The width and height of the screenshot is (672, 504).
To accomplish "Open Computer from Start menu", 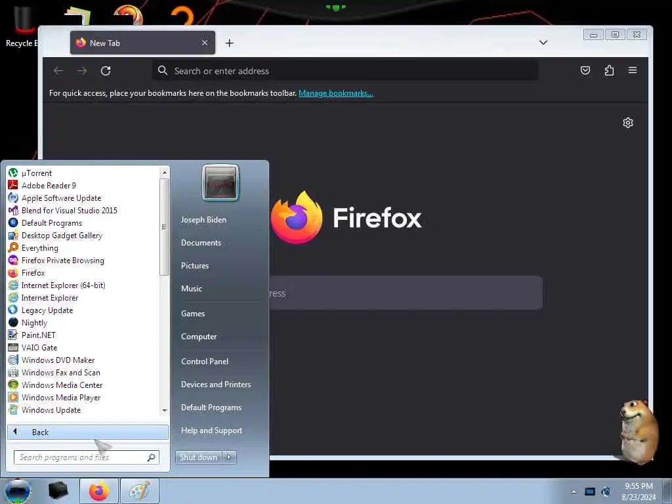I will (x=199, y=337).
